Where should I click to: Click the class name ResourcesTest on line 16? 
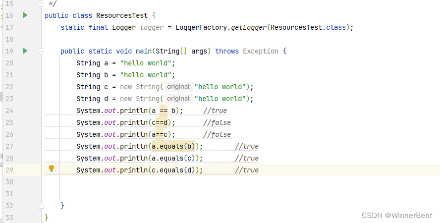(x=122, y=15)
